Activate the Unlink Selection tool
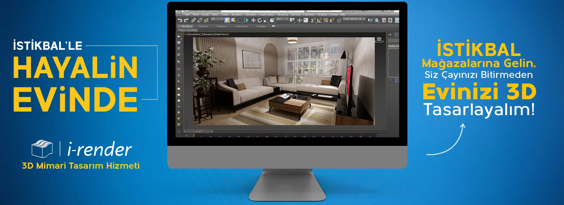This screenshot has width=564, height=205. point(200,20)
